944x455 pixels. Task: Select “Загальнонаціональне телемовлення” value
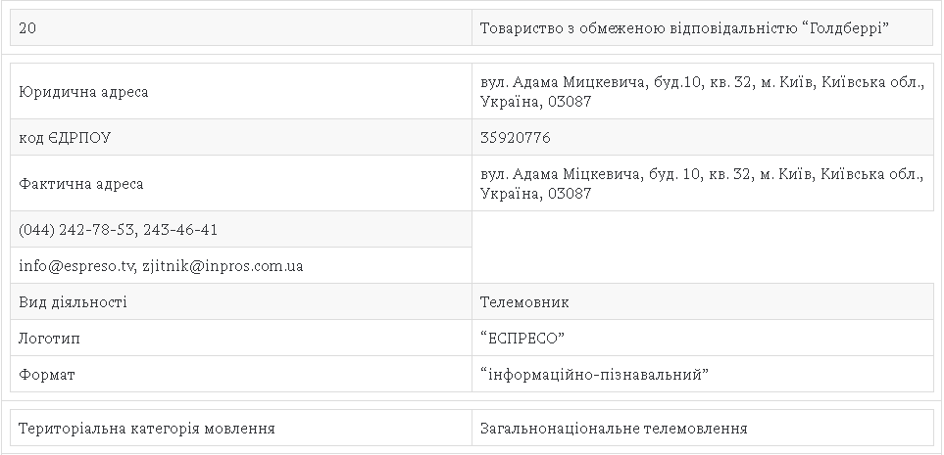click(x=614, y=429)
